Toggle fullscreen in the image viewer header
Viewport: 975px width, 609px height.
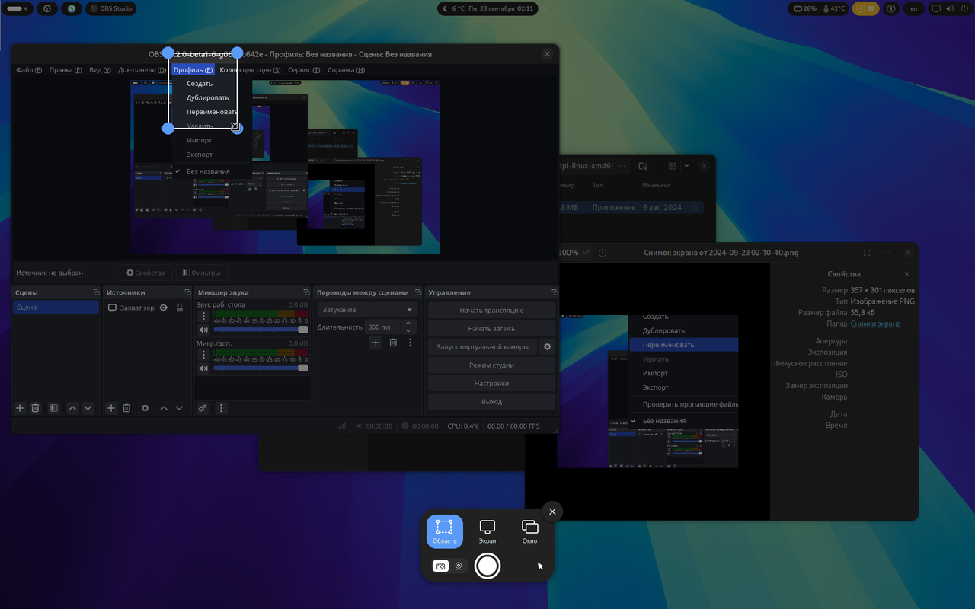click(867, 253)
